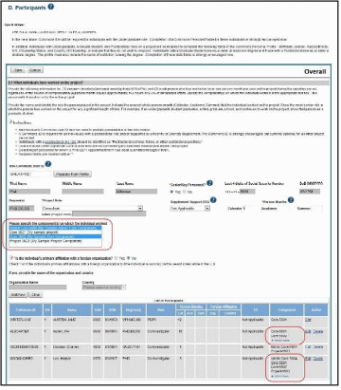
Task: Click show less in Lee, Harper components
Action: [x=280, y=376]
